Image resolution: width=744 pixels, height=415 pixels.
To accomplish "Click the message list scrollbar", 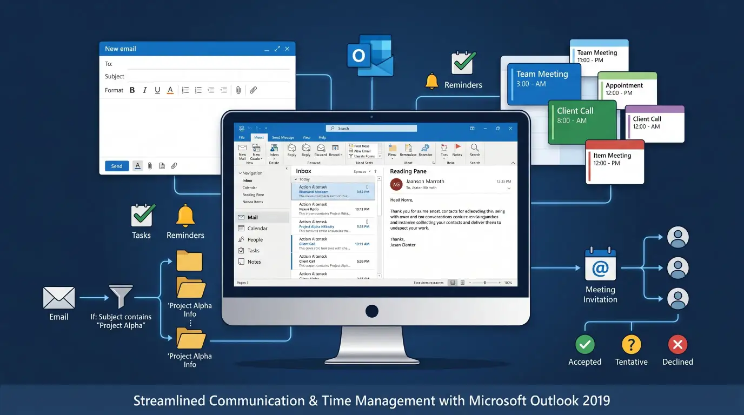I will click(379, 227).
